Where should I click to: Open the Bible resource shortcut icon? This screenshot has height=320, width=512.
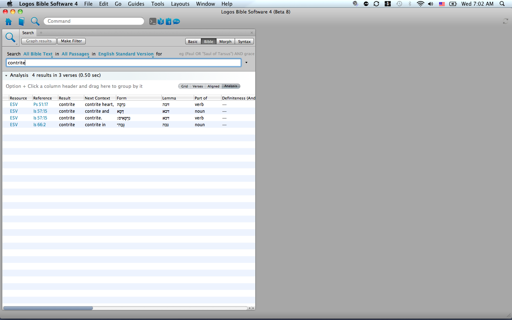tap(161, 21)
